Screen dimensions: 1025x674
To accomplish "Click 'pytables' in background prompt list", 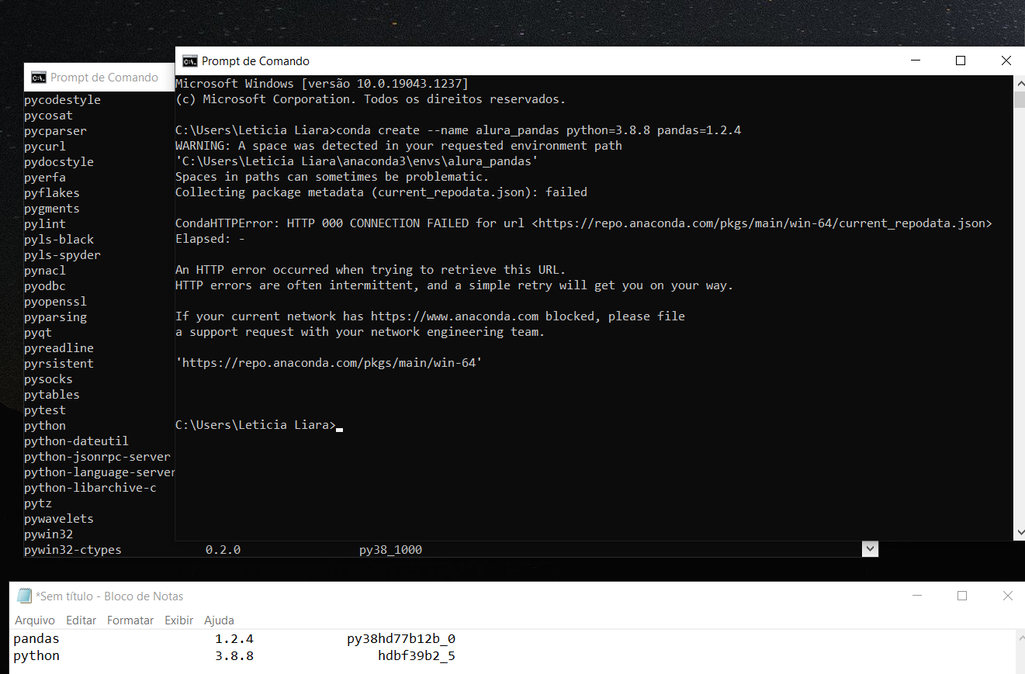I will pyautogui.click(x=52, y=395).
